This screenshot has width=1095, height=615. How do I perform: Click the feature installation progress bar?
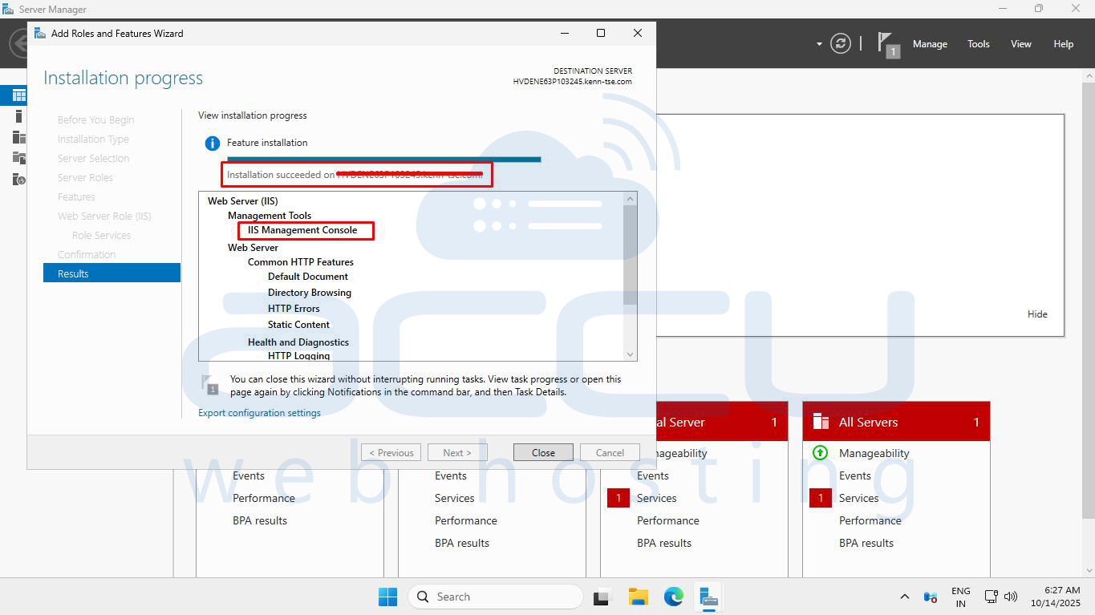pos(383,160)
